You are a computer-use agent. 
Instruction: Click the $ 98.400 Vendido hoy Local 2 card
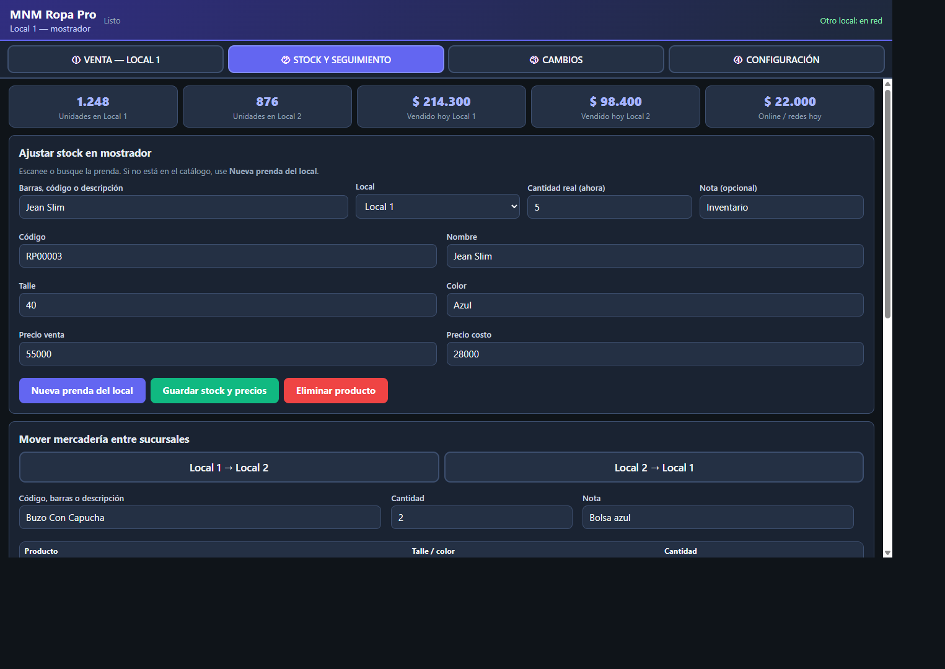(x=615, y=107)
